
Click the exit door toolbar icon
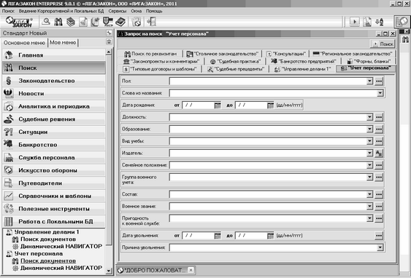point(152,22)
